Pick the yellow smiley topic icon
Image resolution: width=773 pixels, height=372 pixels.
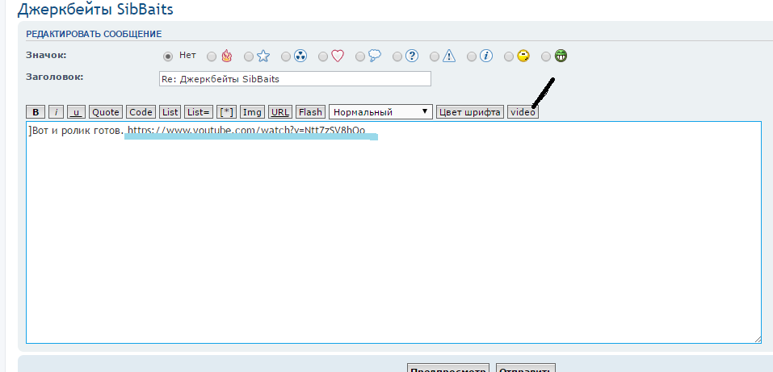[x=509, y=56]
